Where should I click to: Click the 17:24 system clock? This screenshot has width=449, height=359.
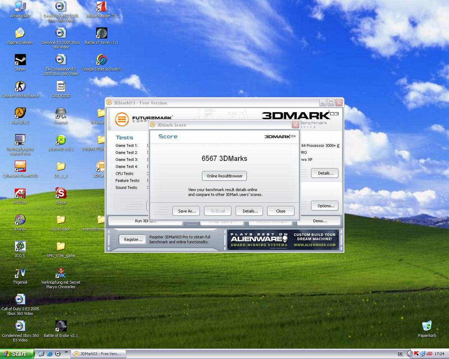(x=439, y=354)
